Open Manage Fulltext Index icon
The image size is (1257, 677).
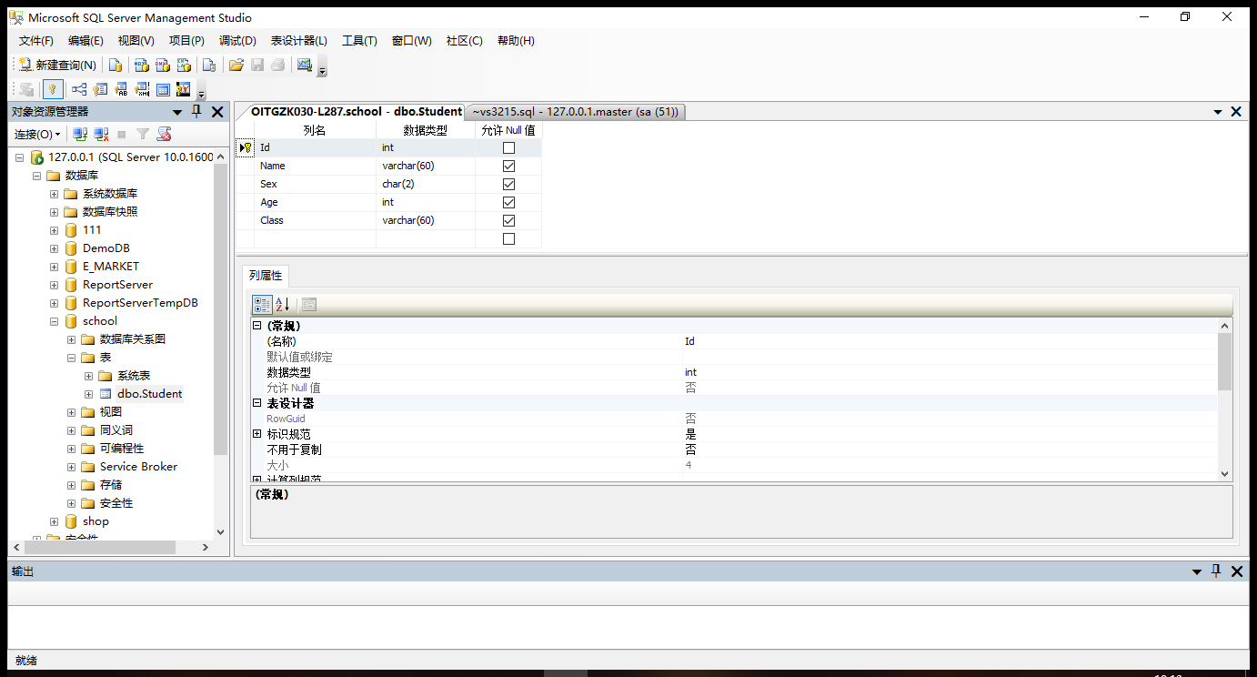click(122, 89)
